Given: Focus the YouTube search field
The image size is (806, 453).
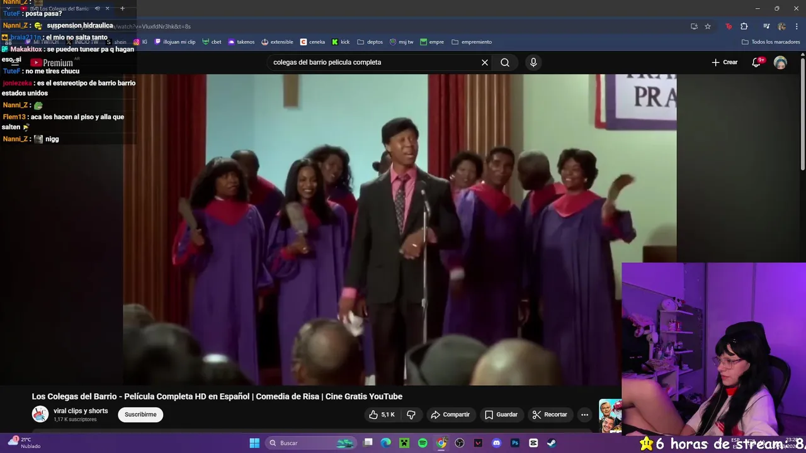Looking at the screenshot, I should (x=375, y=62).
